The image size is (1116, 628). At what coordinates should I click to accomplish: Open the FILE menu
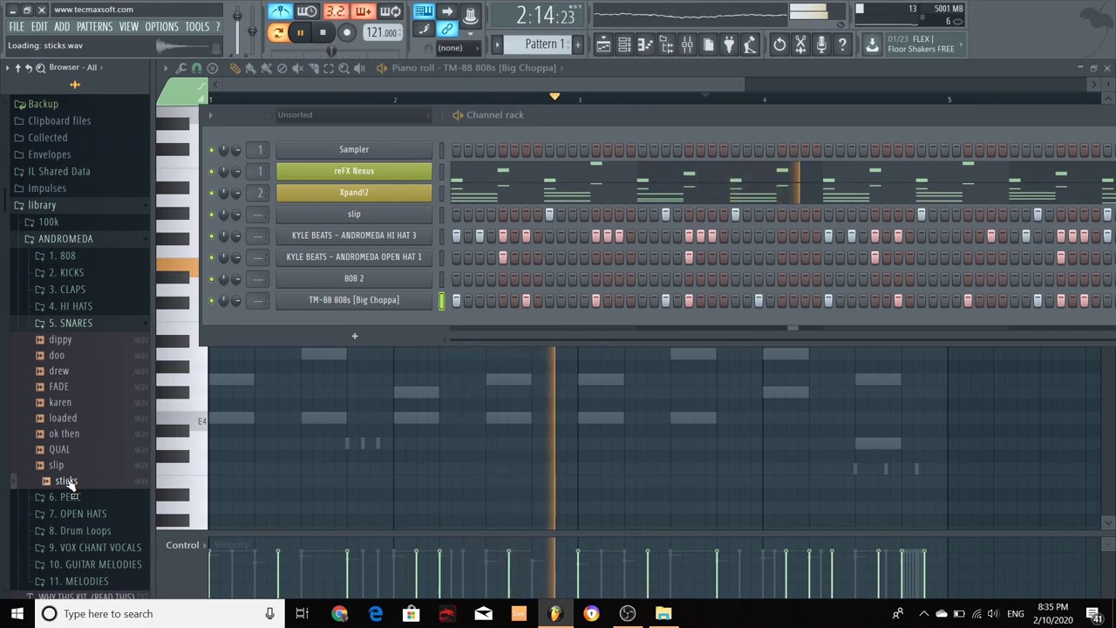pyautogui.click(x=17, y=27)
